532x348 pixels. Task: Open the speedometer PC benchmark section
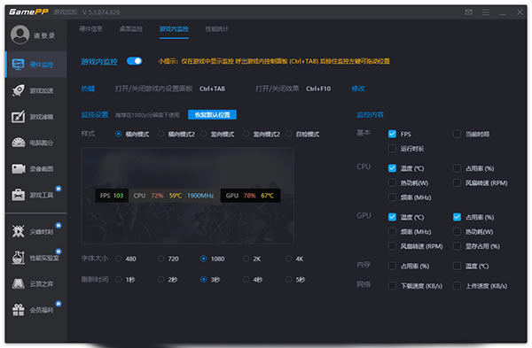pos(33,143)
